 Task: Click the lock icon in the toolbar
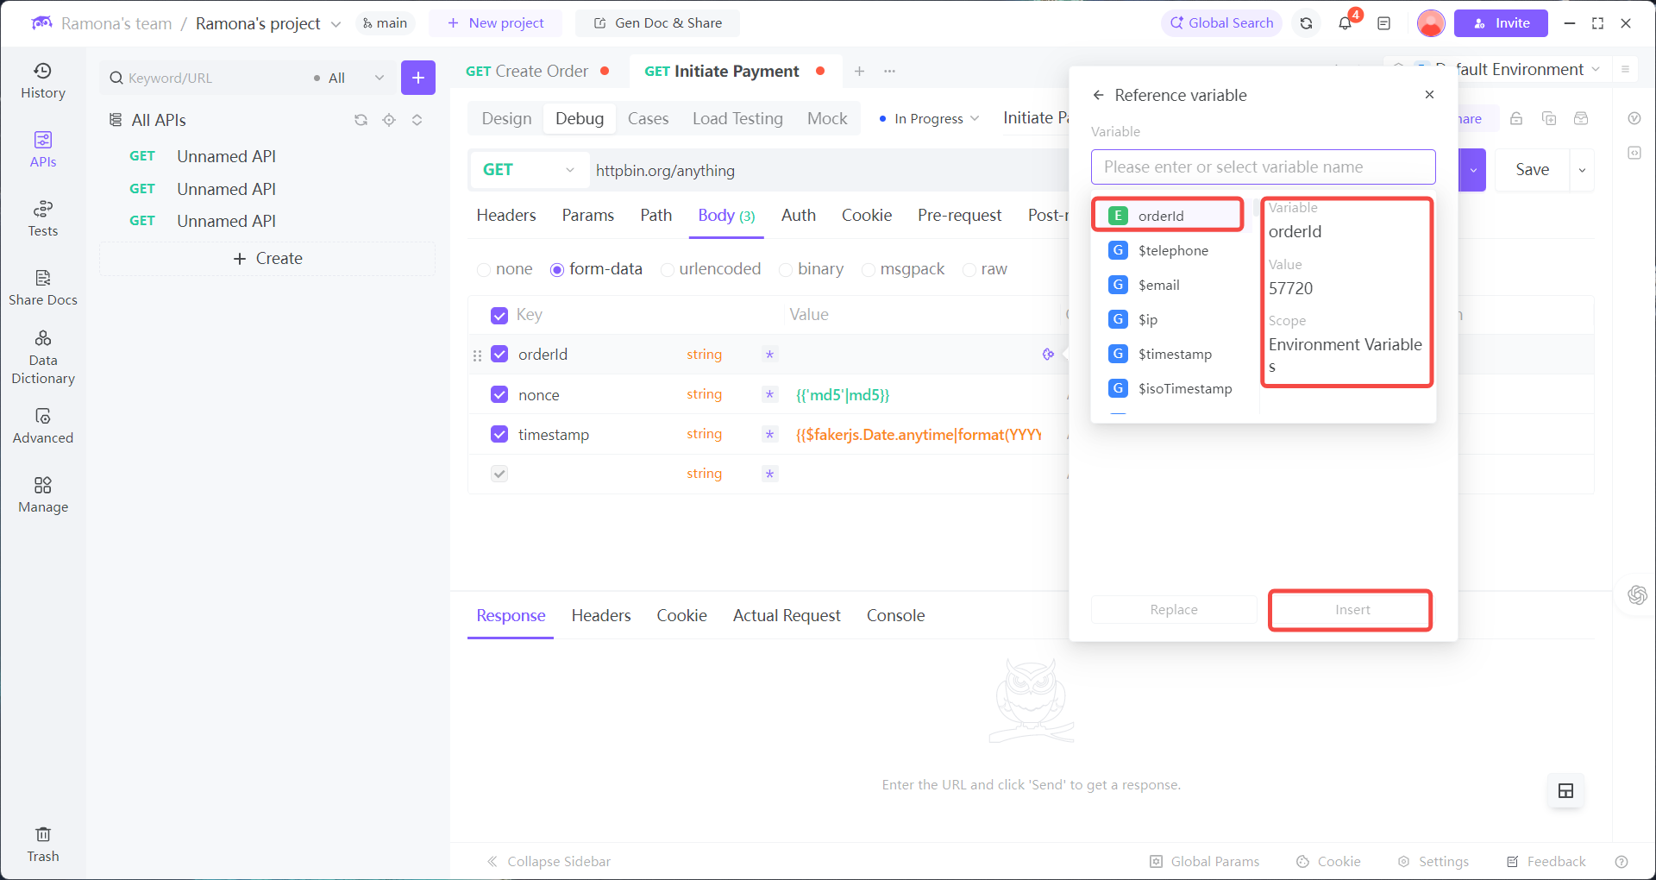point(1516,118)
